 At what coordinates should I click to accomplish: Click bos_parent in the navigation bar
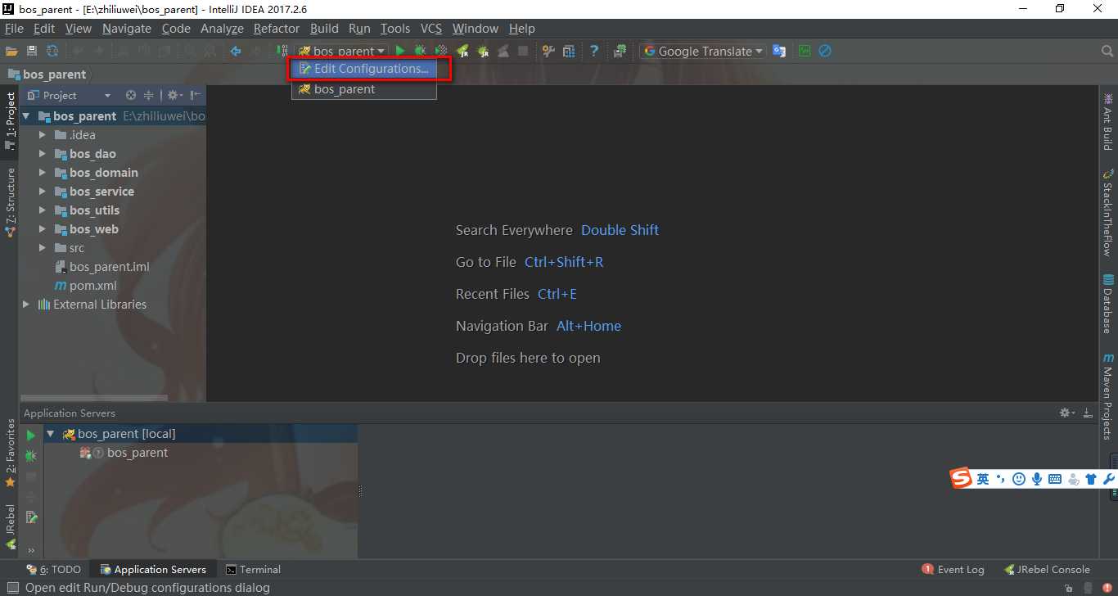(47, 74)
